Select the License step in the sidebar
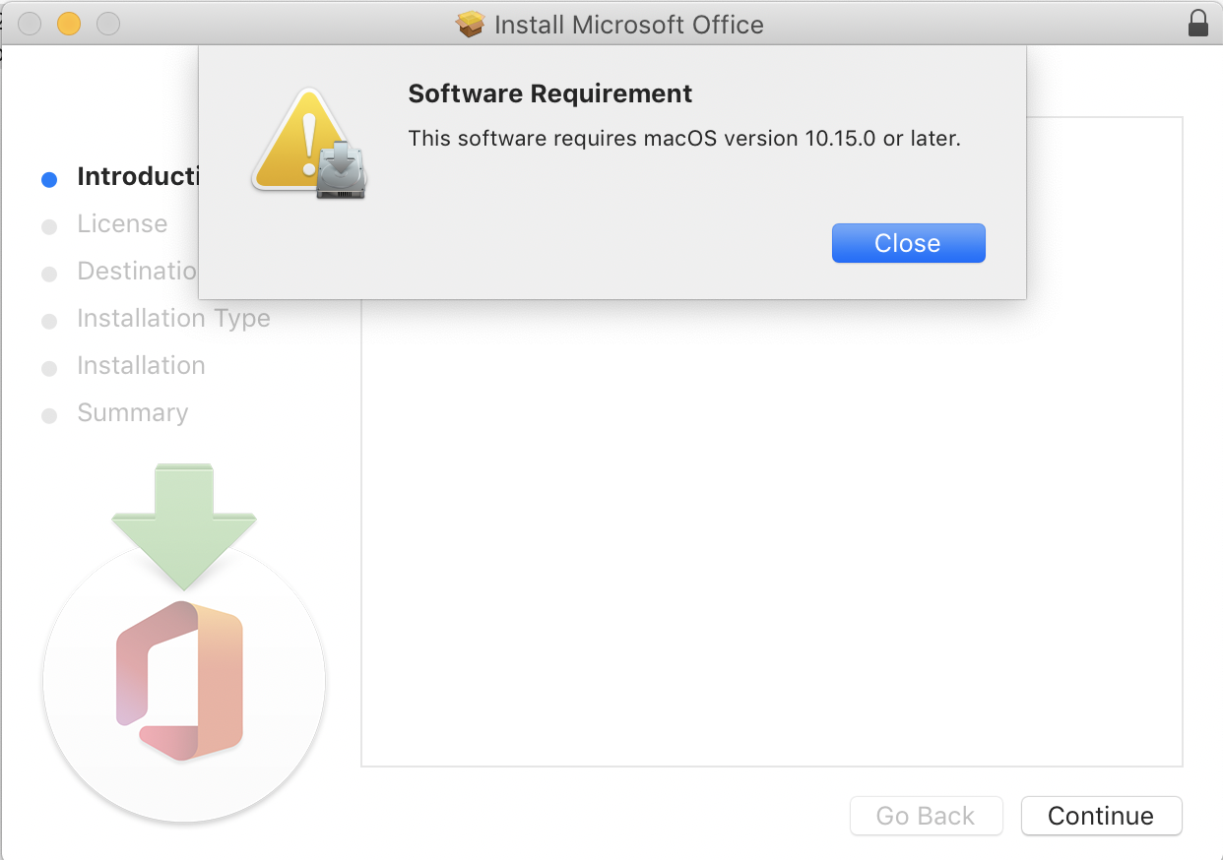The width and height of the screenshot is (1223, 860). click(122, 224)
